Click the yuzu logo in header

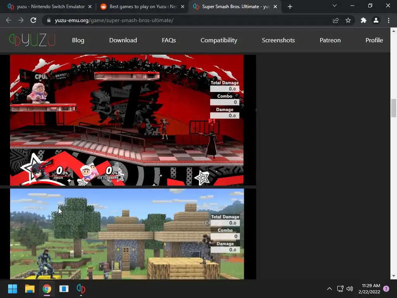[x=32, y=40]
